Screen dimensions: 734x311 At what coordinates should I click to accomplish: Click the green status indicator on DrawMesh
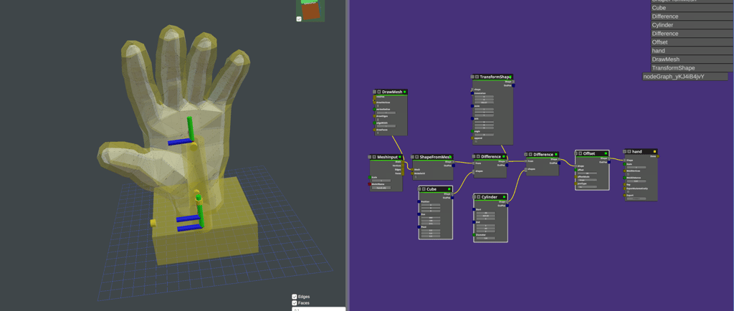[x=404, y=92]
